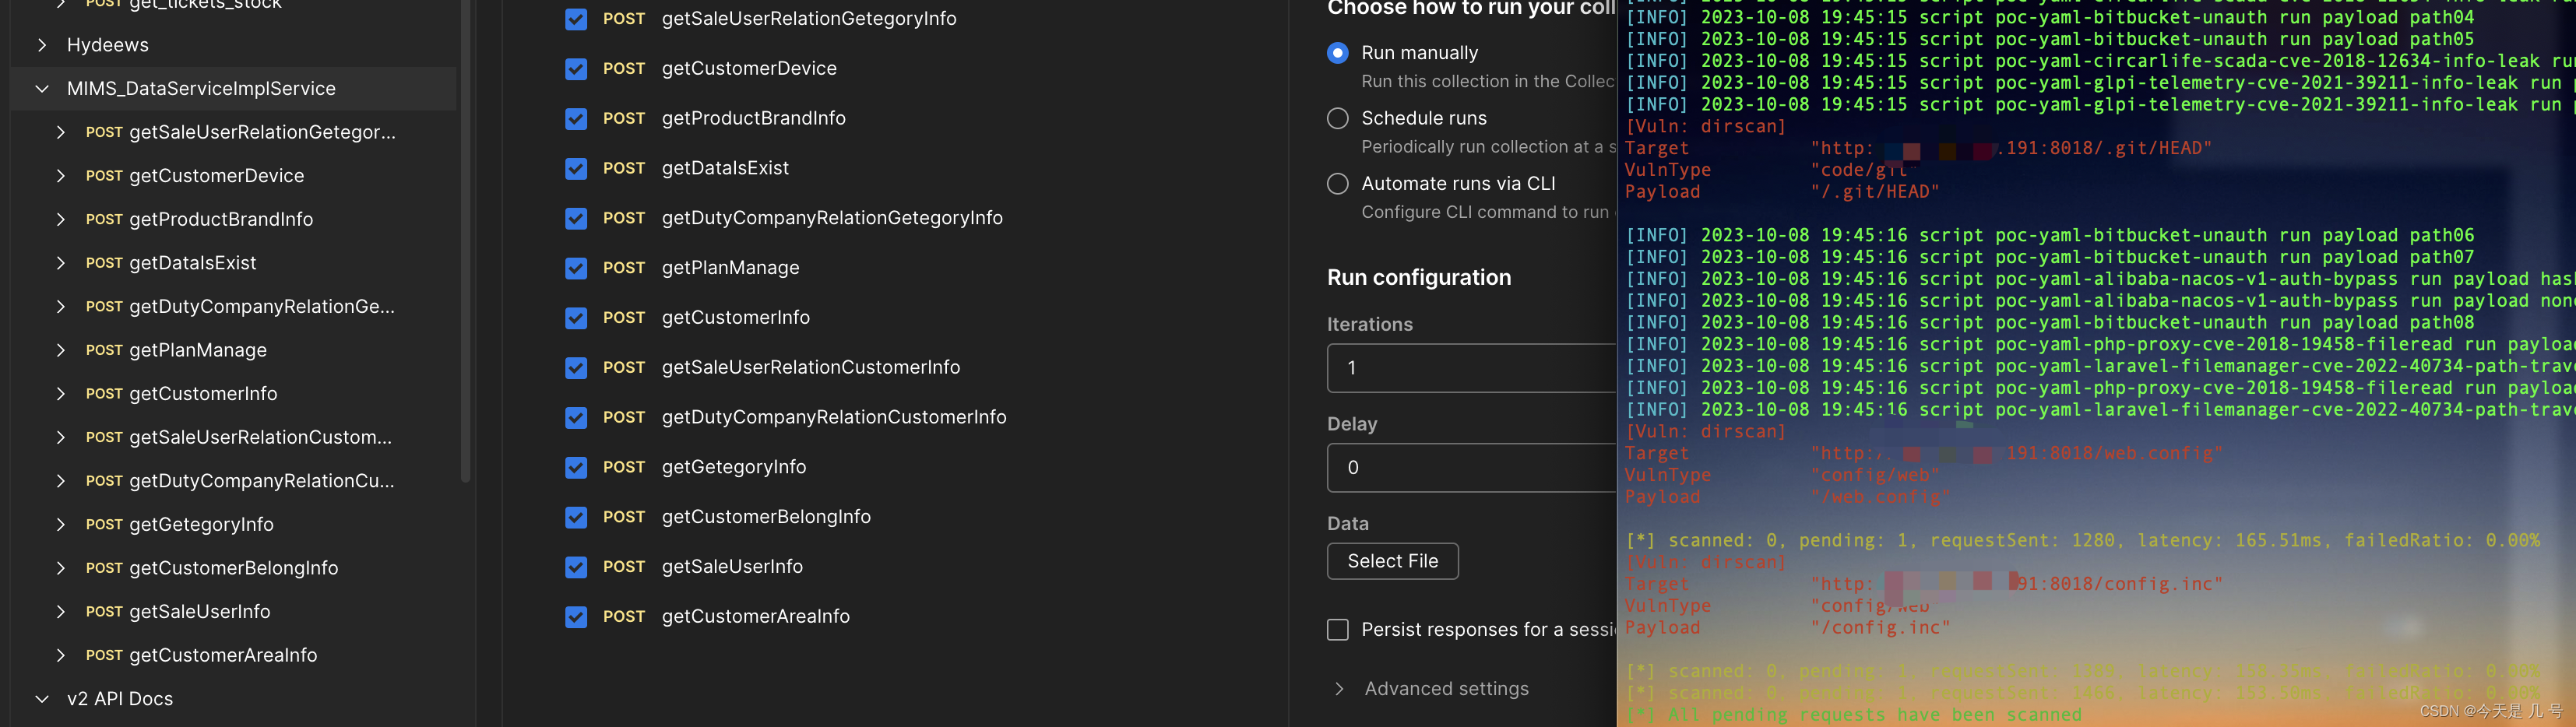The height and width of the screenshot is (727, 2576).
Task: Click Select File button under Data
Action: click(x=1392, y=561)
